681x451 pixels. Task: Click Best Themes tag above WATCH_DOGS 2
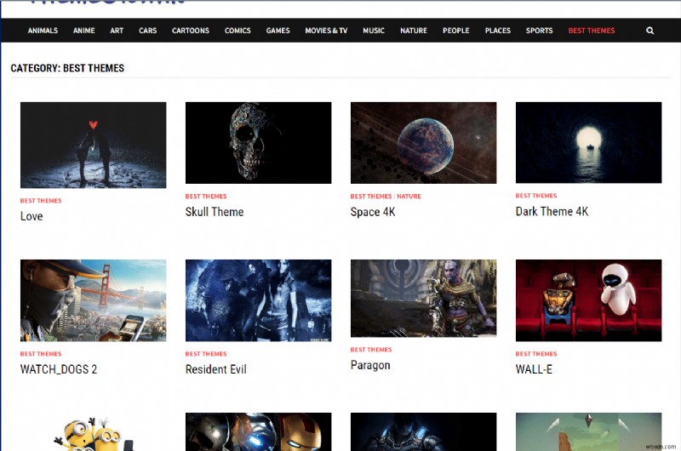point(41,354)
